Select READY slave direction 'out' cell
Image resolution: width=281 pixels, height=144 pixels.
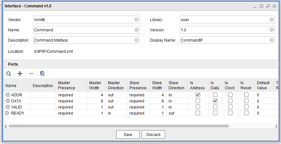point(177,113)
